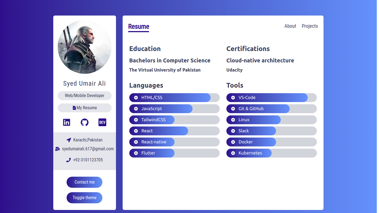Click the phone icon beside +92-3101123705

(69, 160)
